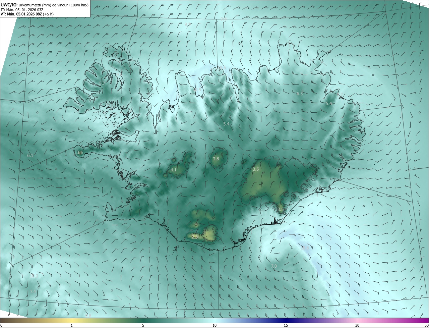Click the 7.0 value label off the south coast
The height and width of the screenshot is (328, 429).
274,266
